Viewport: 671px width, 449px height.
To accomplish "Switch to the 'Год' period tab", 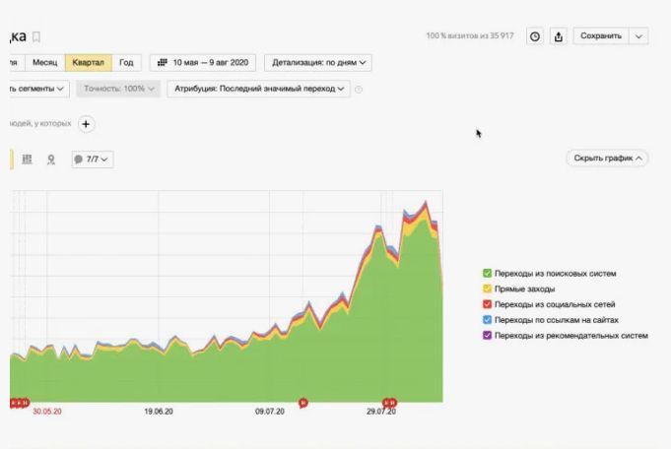I will (x=126, y=63).
